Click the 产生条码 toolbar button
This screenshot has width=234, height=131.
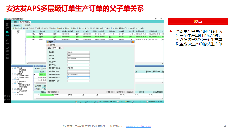tap(141, 28)
